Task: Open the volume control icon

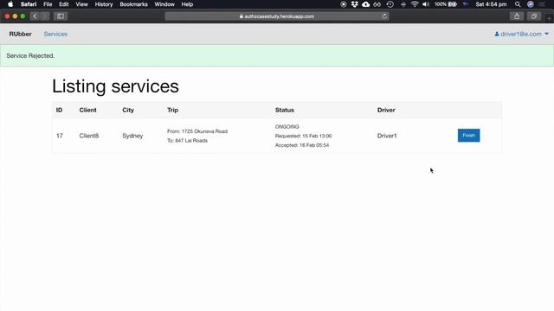Action: point(426,4)
